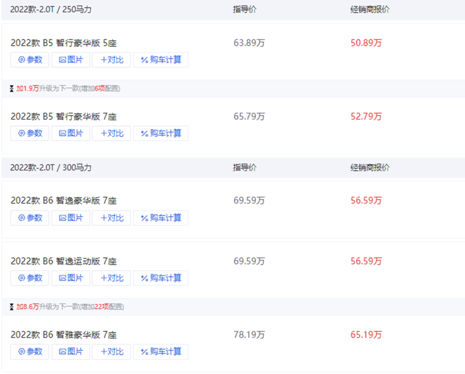This screenshot has width=465, height=374.
Task: Click the 加1.9万升级为下一款 upgrade hint
Action: tap(68, 89)
